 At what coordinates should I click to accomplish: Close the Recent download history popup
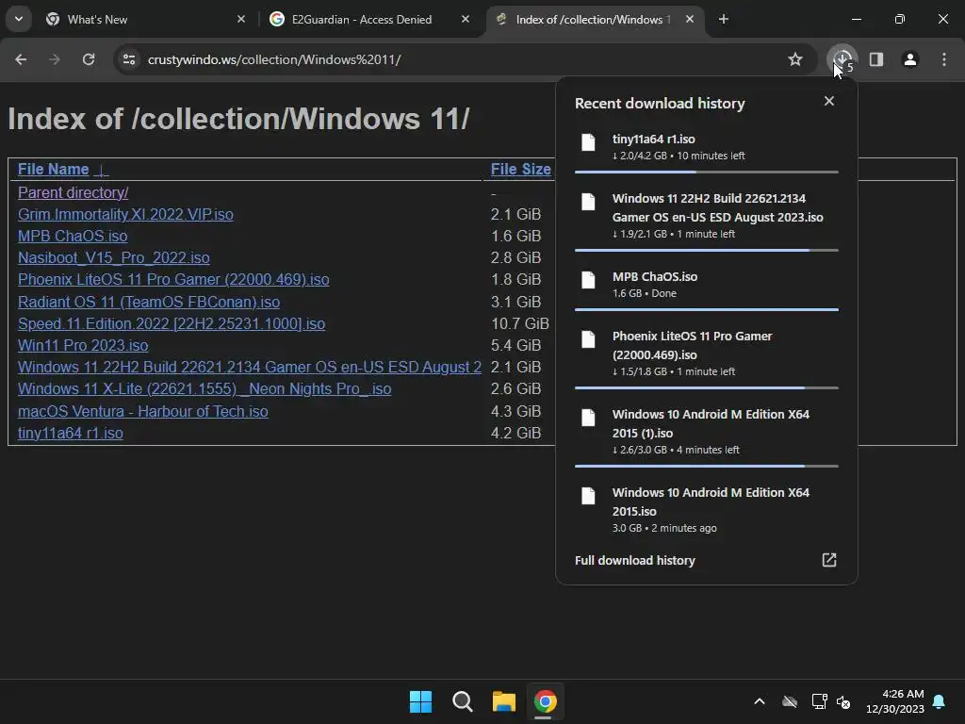click(x=829, y=101)
